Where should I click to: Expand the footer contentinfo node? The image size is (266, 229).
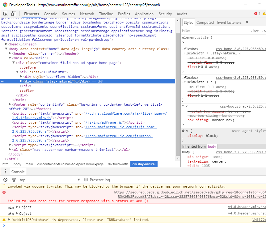10,104
